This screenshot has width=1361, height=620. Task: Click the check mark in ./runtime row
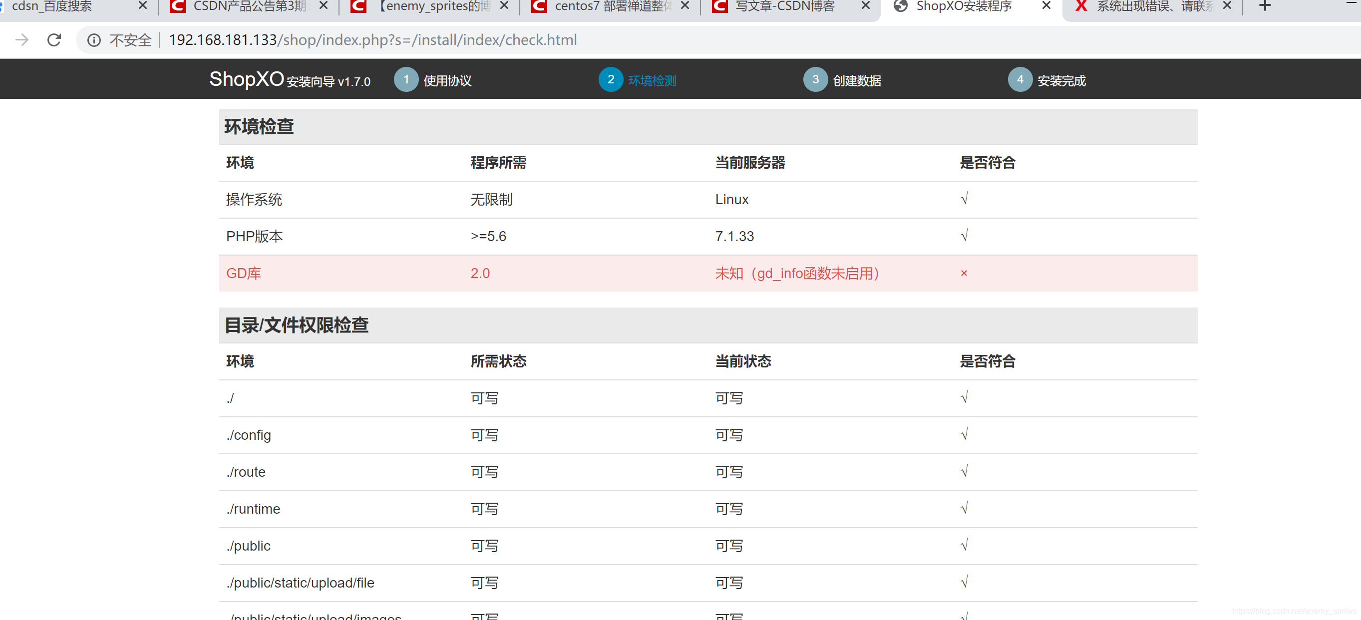pos(964,508)
